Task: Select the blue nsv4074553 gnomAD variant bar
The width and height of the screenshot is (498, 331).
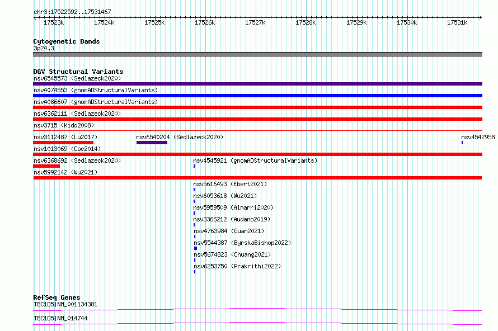Action: click(257, 96)
